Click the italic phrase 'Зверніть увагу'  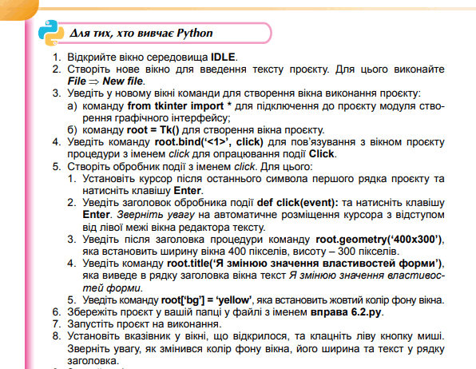156,215
